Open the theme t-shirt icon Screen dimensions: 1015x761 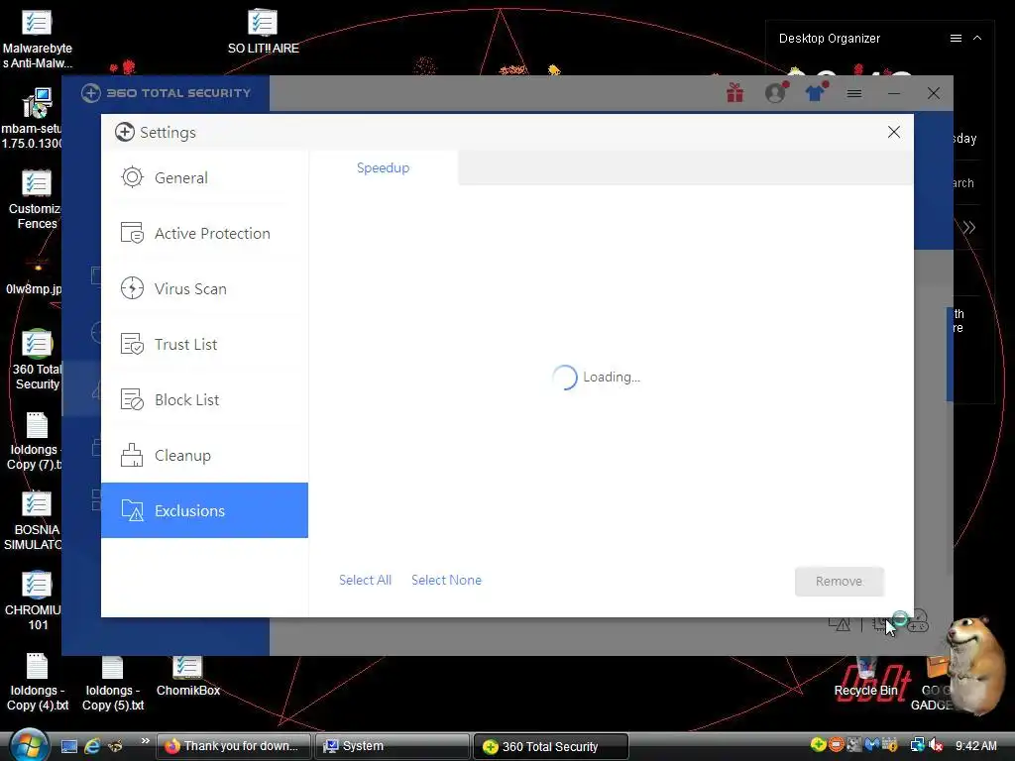pyautogui.click(x=816, y=92)
